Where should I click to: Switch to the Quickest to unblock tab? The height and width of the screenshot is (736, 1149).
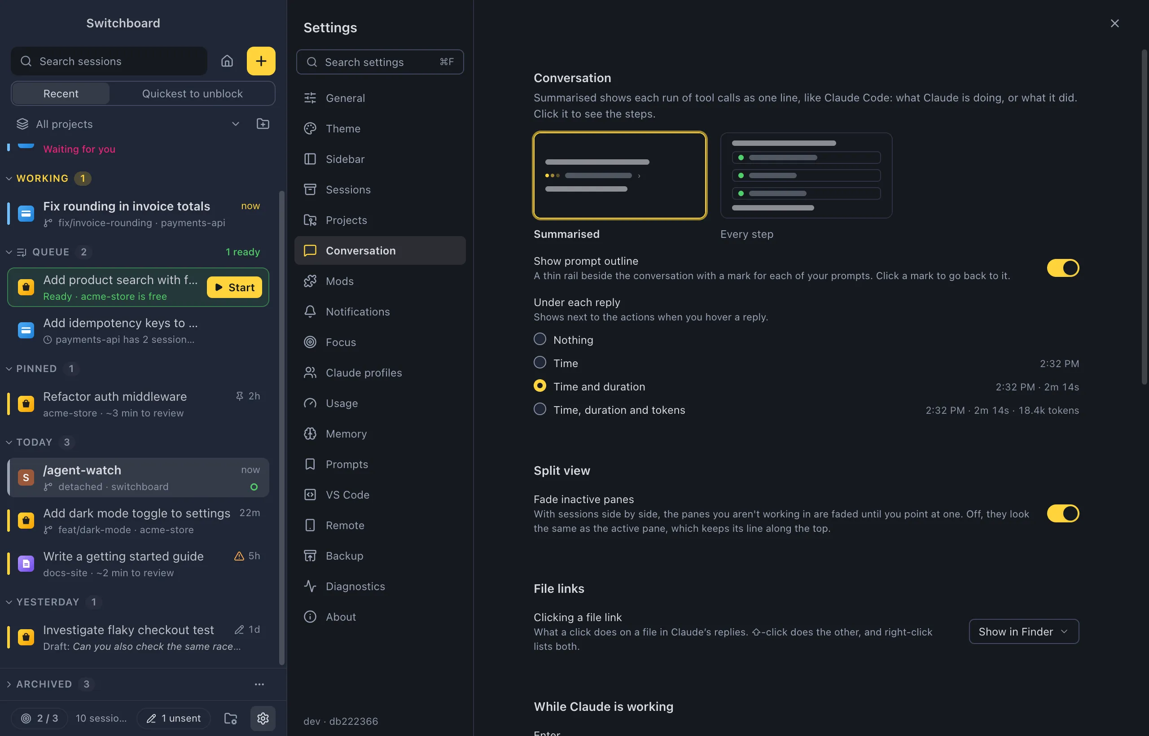click(192, 93)
